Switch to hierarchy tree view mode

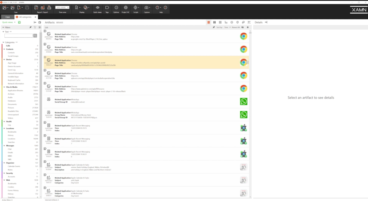coord(226,22)
